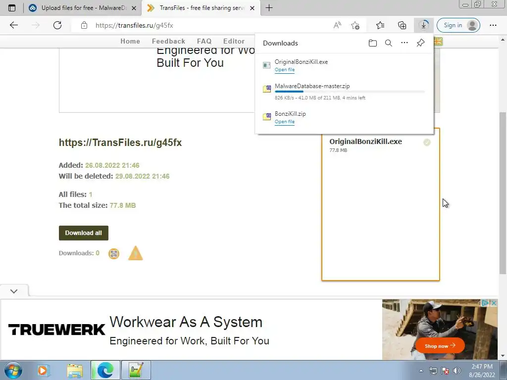The width and height of the screenshot is (507, 380).
Task: Click the AdChoices icon on the banner
Action: (x=485, y=303)
